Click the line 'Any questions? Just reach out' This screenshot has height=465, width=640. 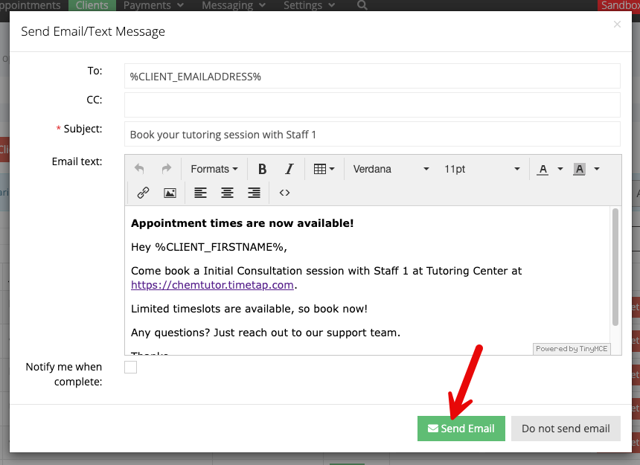click(x=266, y=333)
